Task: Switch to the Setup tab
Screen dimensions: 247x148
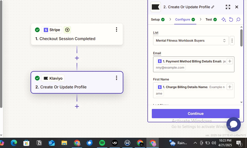Action: click(158, 20)
